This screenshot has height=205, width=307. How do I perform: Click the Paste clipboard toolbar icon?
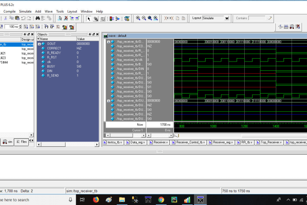pos(17,18)
